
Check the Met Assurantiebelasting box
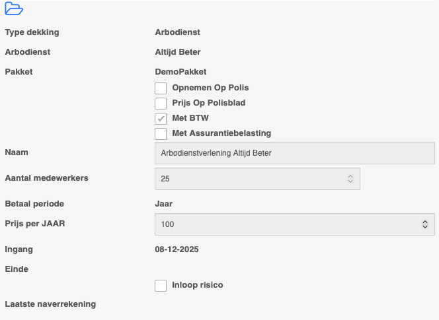click(161, 133)
